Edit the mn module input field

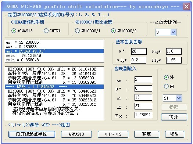click(x=143, y=80)
